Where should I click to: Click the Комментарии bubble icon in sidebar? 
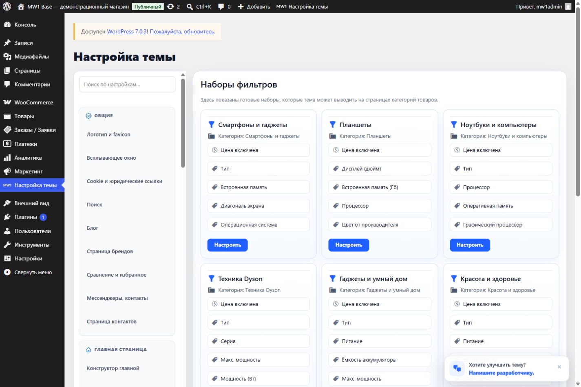tap(7, 84)
